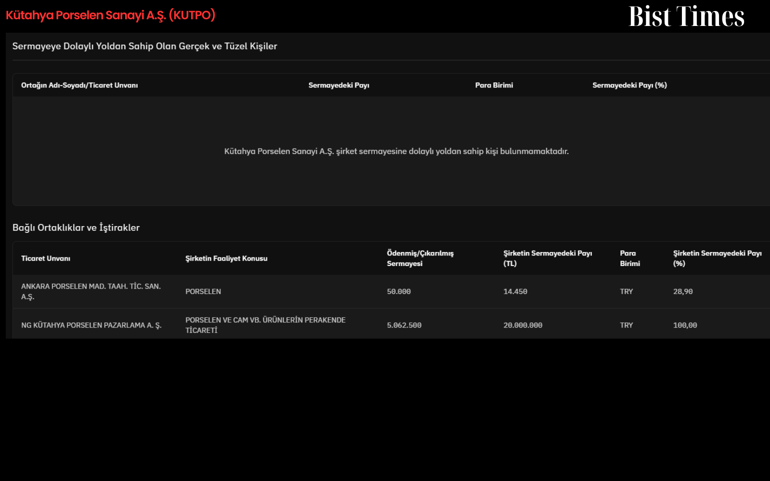Click the 'Şirketin Sermayedeki Payı (TL)' header
The width and height of the screenshot is (770, 481).
(548, 258)
